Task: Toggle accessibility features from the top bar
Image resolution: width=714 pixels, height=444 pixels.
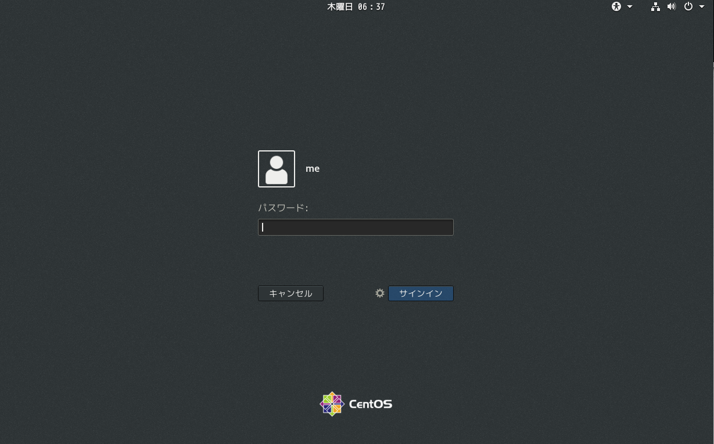Action: tap(616, 6)
